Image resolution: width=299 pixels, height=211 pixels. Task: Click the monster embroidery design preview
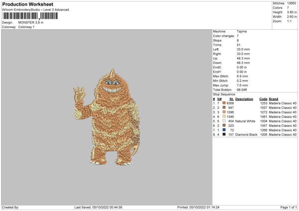click(x=107, y=117)
